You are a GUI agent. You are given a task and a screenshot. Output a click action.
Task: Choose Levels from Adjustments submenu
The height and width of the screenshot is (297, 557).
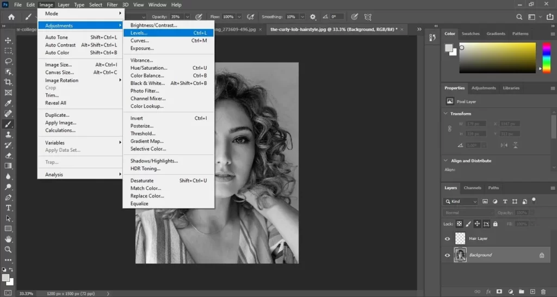coord(169,33)
